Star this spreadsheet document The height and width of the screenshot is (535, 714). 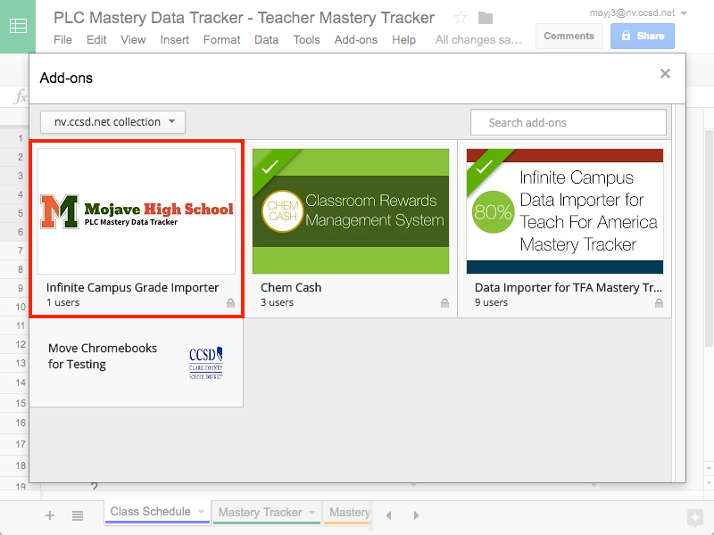[x=461, y=18]
